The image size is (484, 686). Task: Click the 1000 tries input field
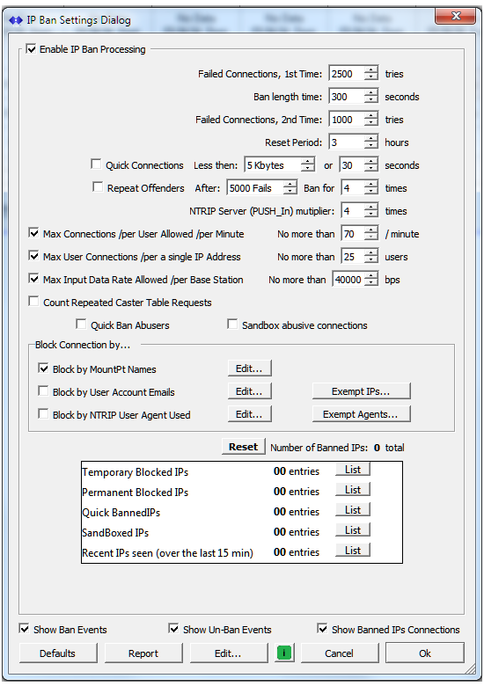click(x=347, y=119)
